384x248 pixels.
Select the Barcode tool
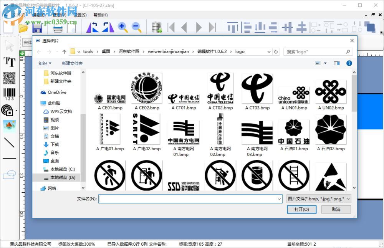[9, 93]
